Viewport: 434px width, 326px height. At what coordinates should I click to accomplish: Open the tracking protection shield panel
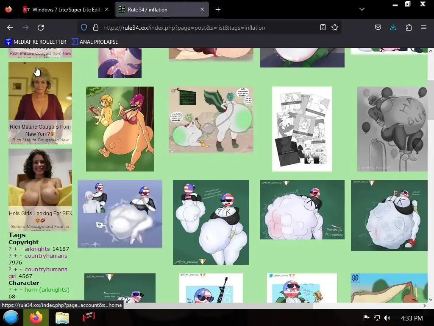pos(84,28)
